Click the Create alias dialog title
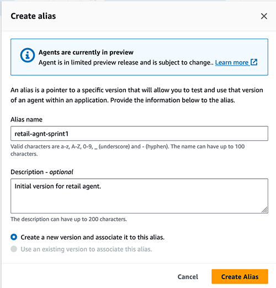This screenshot has width=276, height=288. (x=33, y=16)
